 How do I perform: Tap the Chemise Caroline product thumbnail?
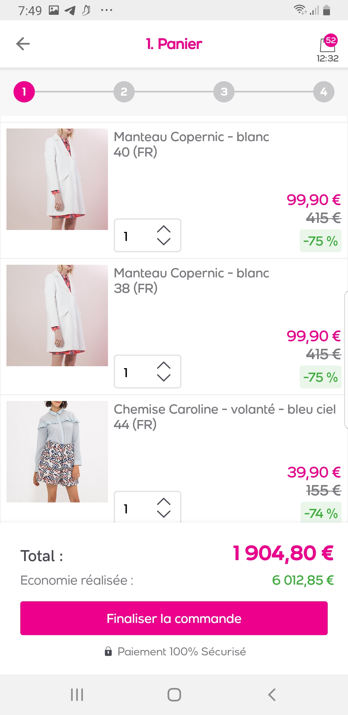[57, 452]
